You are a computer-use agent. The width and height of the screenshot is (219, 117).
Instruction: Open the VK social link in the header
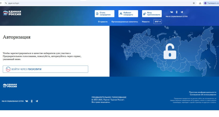(x=172, y=12)
